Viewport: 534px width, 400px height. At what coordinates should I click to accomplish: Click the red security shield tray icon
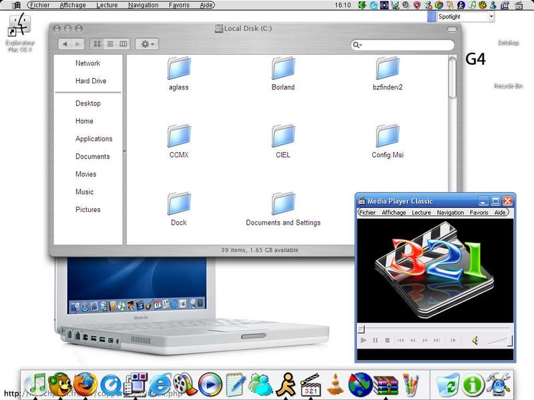point(417,5)
